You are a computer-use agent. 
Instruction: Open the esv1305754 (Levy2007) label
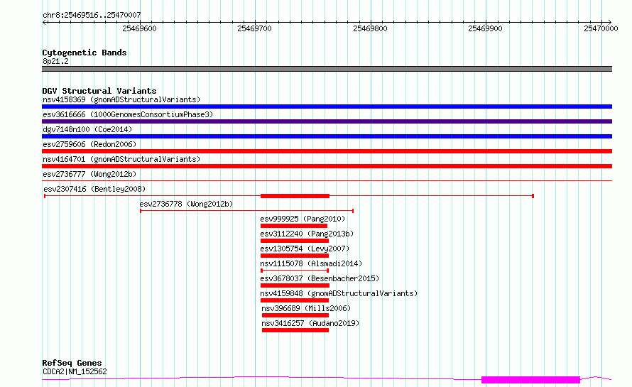tap(305, 249)
